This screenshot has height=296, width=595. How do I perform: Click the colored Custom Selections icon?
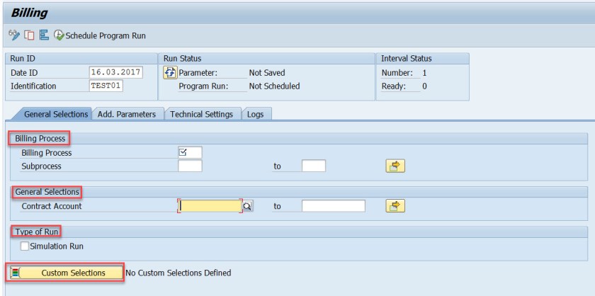click(15, 273)
